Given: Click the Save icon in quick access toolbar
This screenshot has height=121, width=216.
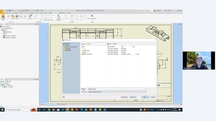Looking at the screenshot, I should click(x=9, y=10).
